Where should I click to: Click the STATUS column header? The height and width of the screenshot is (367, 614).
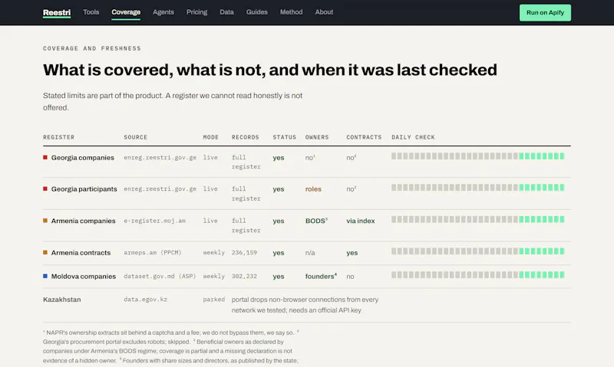tap(284, 137)
